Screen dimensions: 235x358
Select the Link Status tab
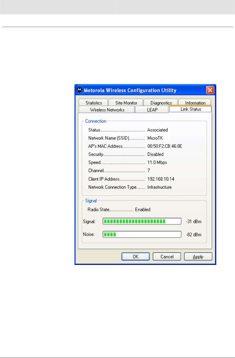[191, 109]
